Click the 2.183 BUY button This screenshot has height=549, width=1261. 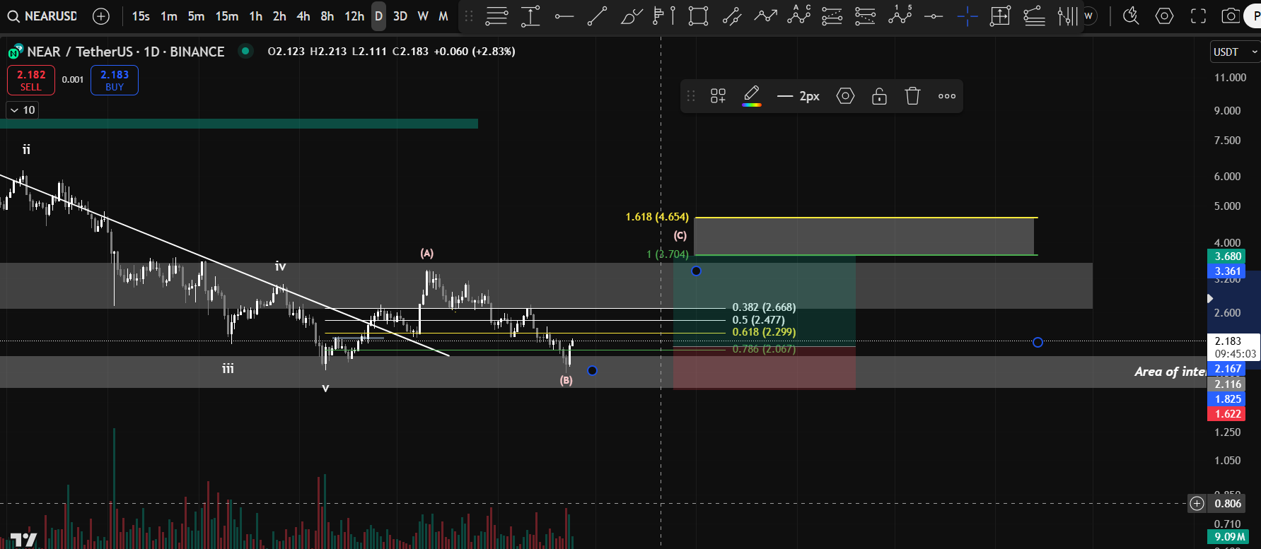pyautogui.click(x=115, y=80)
